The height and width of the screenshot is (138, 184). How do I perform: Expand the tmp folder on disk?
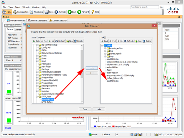click(105, 56)
